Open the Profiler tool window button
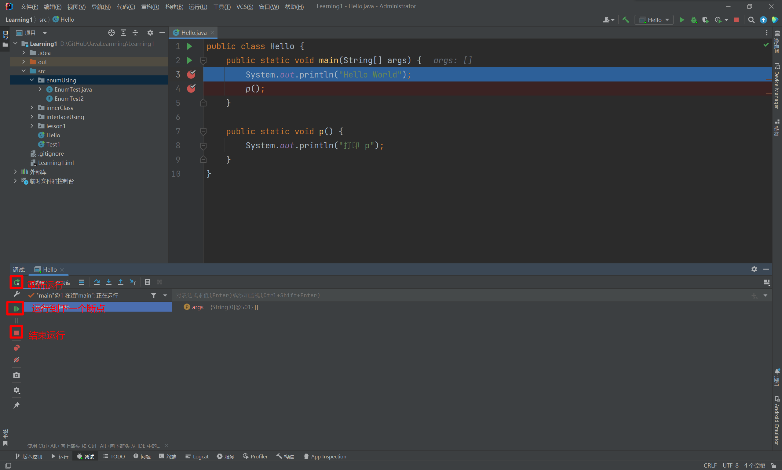This screenshot has width=782, height=470. (x=255, y=456)
